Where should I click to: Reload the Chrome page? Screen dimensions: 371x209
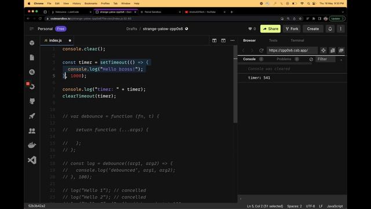click(x=40, y=19)
